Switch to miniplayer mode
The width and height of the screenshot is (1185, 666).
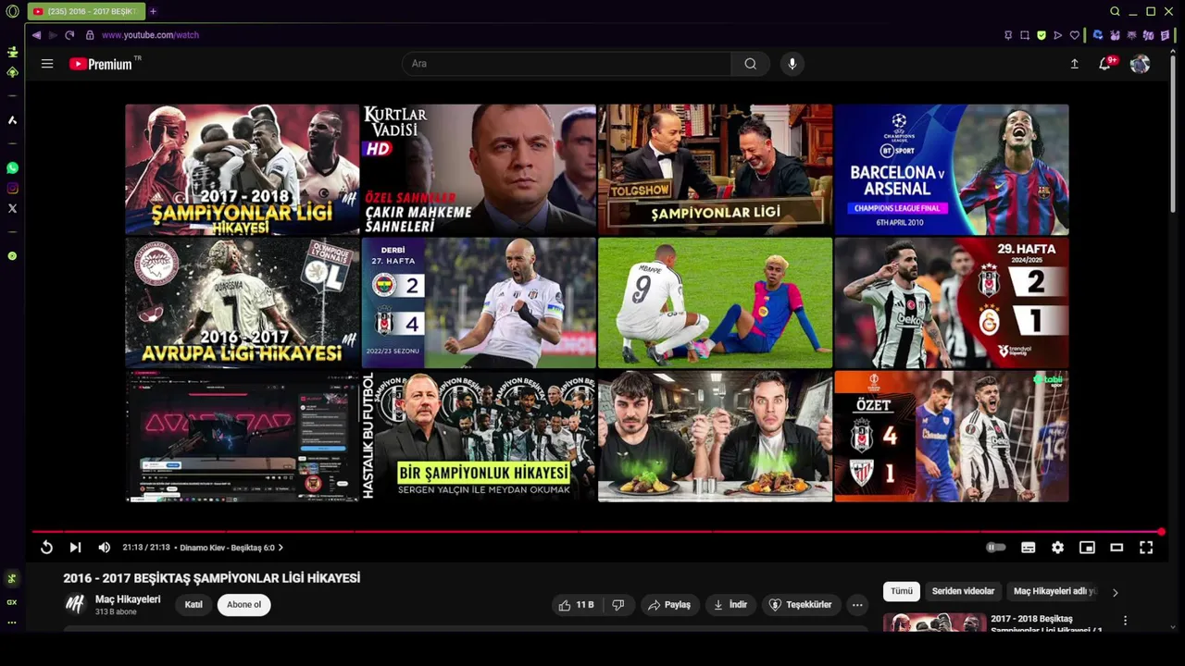point(1087,548)
